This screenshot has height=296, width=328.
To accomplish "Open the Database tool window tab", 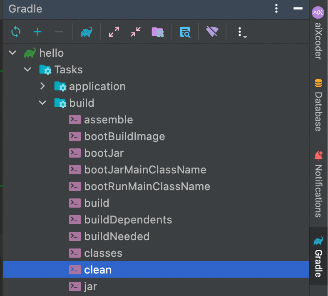I will 318,105.
